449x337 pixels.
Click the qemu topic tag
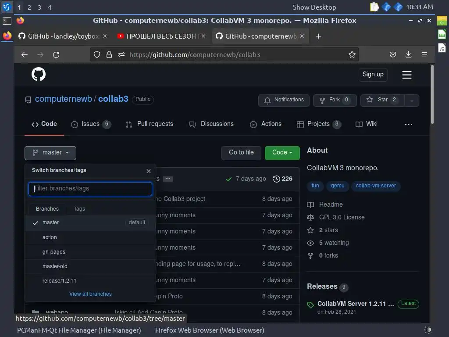pos(337,186)
